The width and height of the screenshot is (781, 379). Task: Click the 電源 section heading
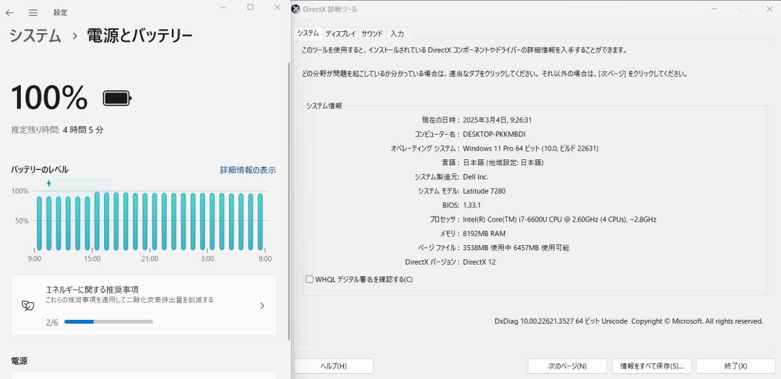pyautogui.click(x=20, y=361)
